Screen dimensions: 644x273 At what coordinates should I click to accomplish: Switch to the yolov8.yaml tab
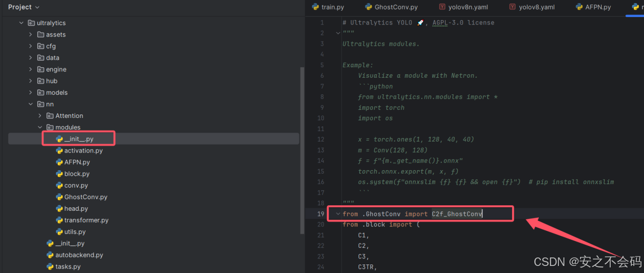(531, 7)
